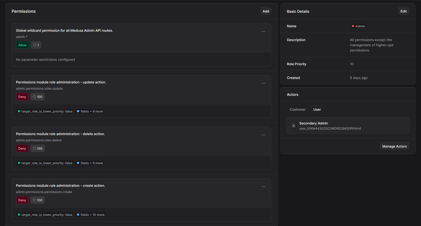Screen dimensions: 421x226
Task: Click the Role Priority value 10
Action: [x=352, y=64]
